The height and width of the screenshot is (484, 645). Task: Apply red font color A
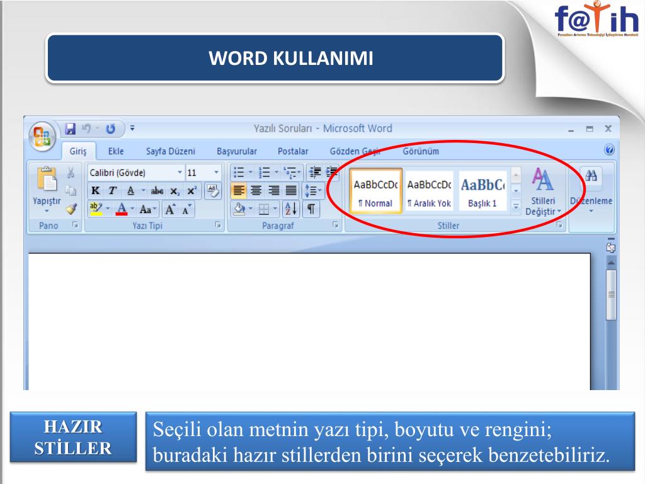tap(122, 209)
